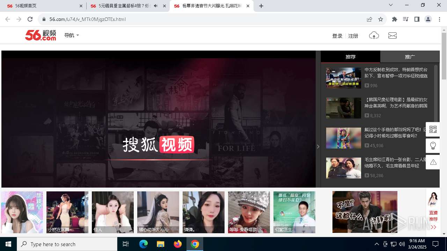Close the 56视频首页 browser tab

coord(81,6)
